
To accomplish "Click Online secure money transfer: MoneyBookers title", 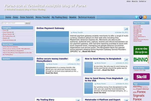I will click(52, 60).
